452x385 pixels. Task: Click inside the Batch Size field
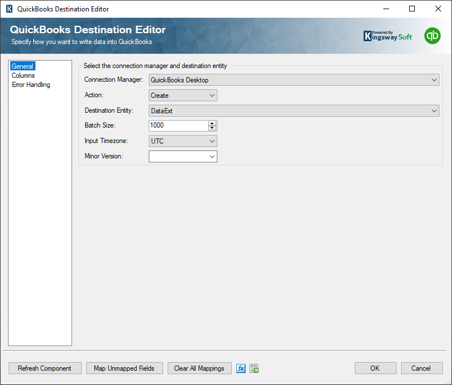(x=177, y=126)
